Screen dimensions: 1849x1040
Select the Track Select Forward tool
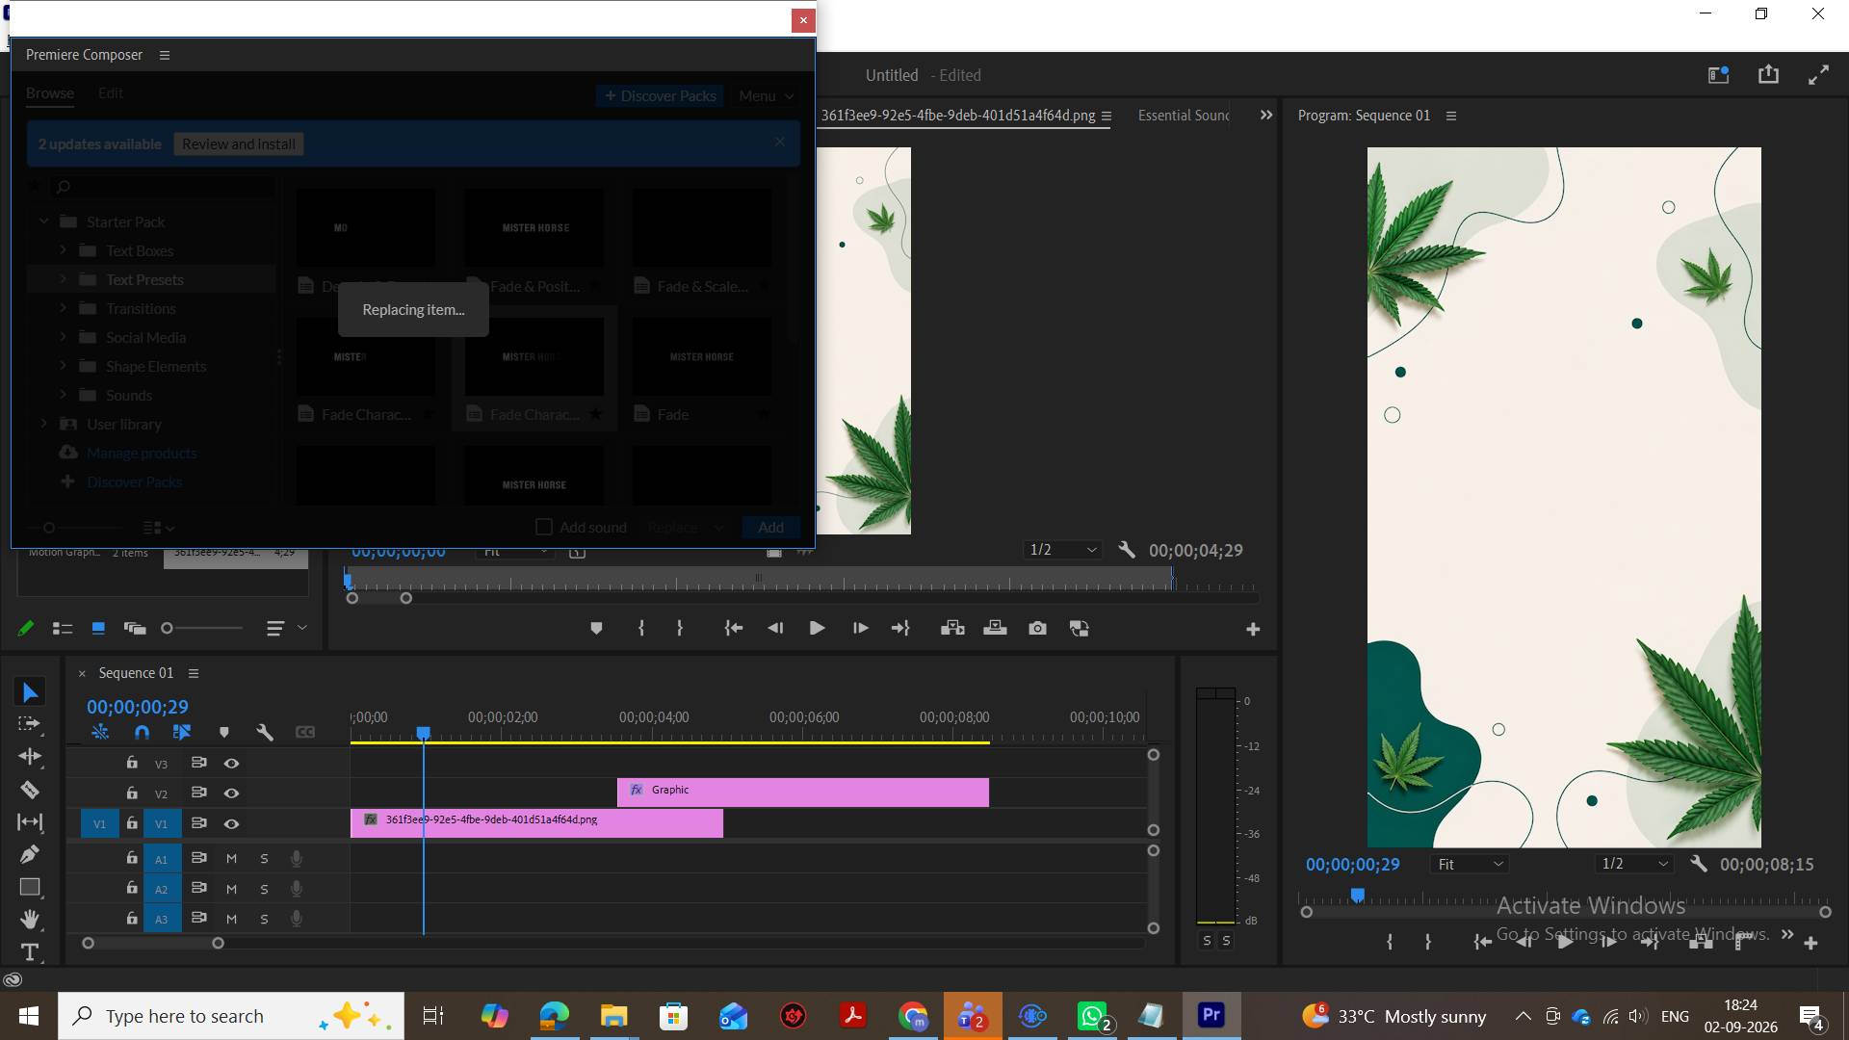(x=30, y=724)
